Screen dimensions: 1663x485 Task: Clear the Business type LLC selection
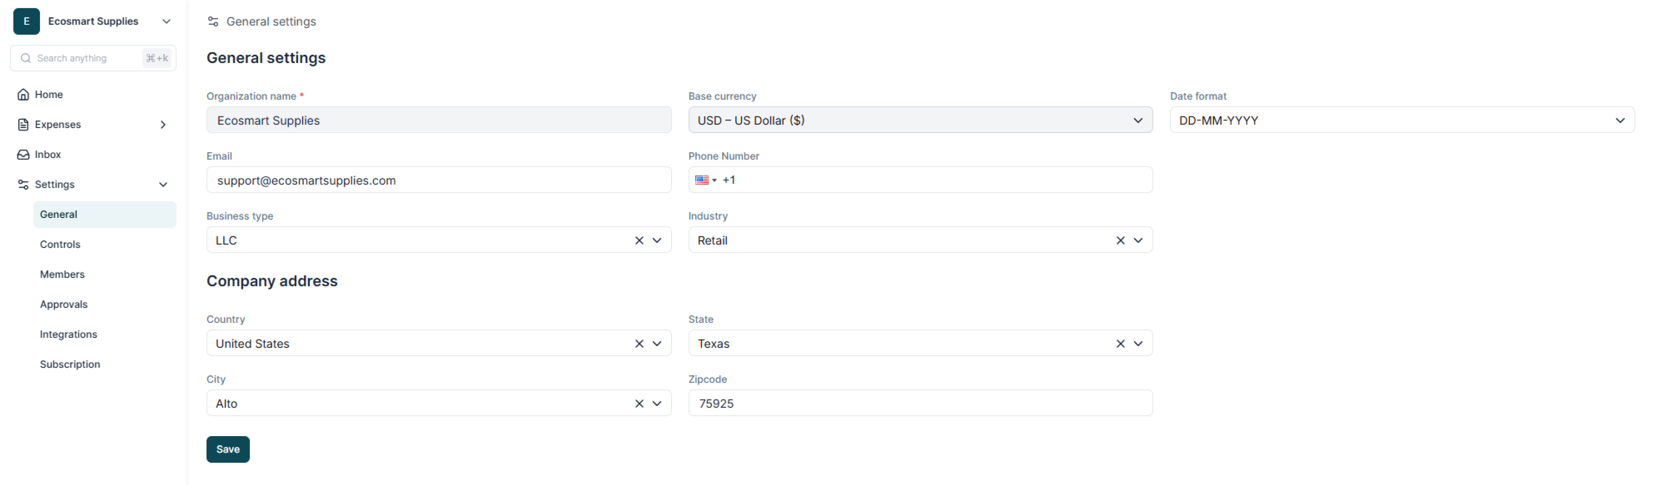coord(639,240)
